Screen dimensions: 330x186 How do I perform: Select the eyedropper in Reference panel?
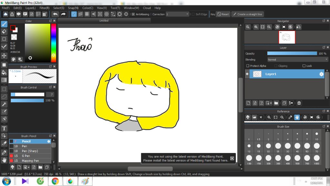pyautogui.click(x=290, y=117)
